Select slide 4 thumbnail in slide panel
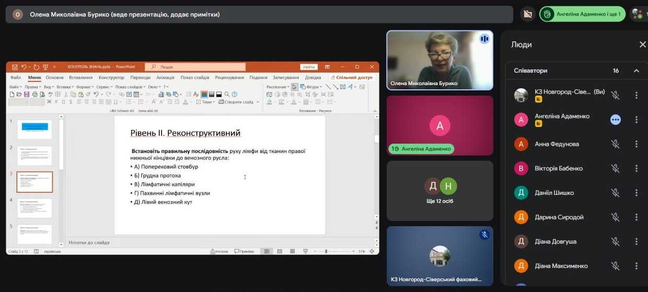The height and width of the screenshot is (292, 648). (x=34, y=208)
